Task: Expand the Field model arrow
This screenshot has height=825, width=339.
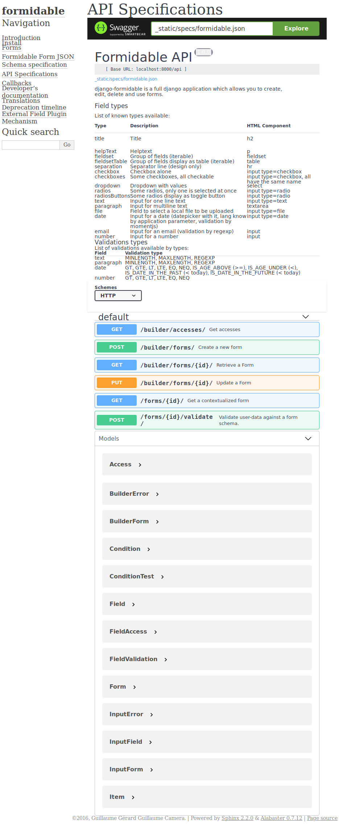Action: (x=133, y=604)
